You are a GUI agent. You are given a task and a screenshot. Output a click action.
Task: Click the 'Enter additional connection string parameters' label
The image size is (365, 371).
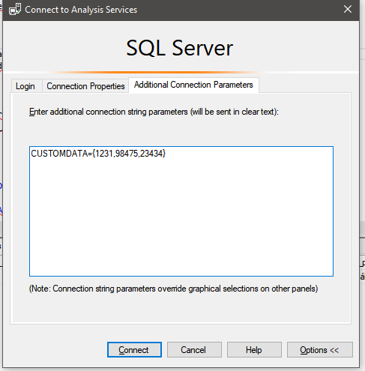coord(154,112)
